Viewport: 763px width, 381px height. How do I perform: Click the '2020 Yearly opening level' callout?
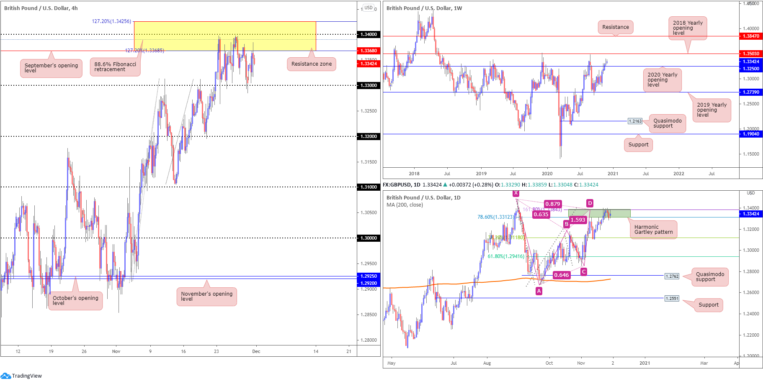(x=662, y=80)
